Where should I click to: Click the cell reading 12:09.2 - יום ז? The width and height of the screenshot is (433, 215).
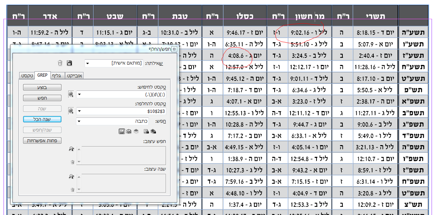point(375,204)
